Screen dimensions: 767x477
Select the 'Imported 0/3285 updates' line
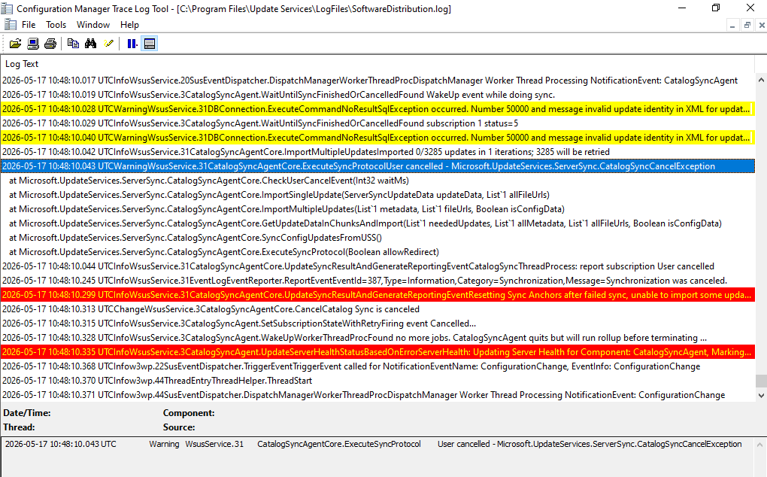click(x=377, y=152)
